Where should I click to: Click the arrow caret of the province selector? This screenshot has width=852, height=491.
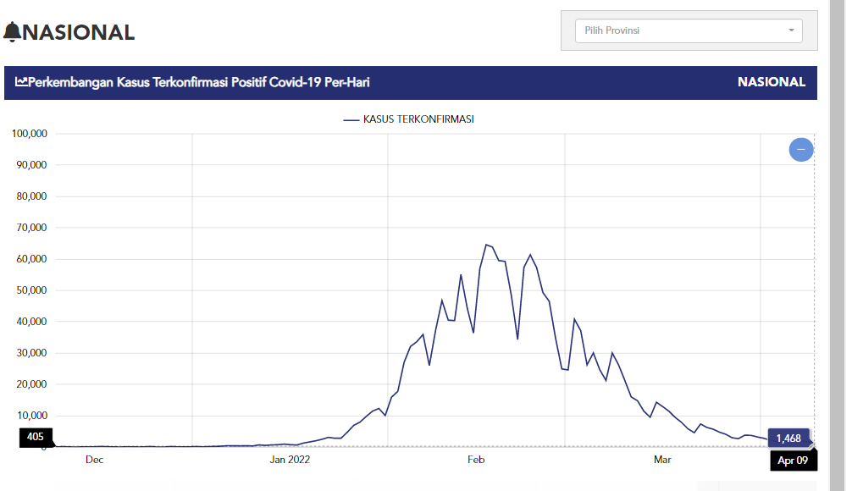click(791, 30)
